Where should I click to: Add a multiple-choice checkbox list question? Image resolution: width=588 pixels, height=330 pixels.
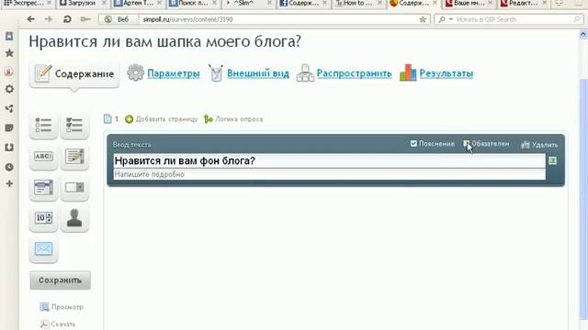[x=74, y=126]
